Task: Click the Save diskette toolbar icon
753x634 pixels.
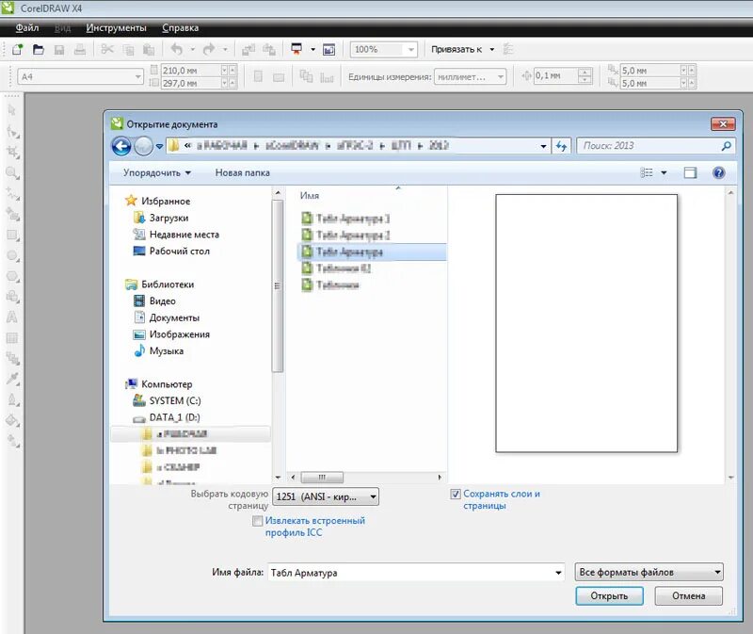Action: pyautogui.click(x=59, y=50)
